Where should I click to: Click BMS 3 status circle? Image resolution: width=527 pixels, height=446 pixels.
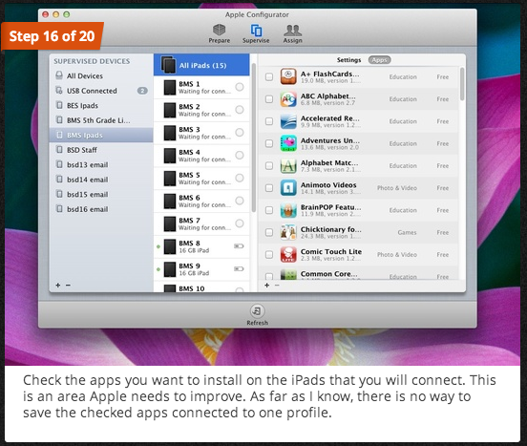240,133
